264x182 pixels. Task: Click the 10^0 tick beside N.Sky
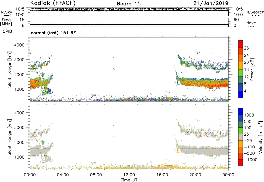click(x=20, y=15)
